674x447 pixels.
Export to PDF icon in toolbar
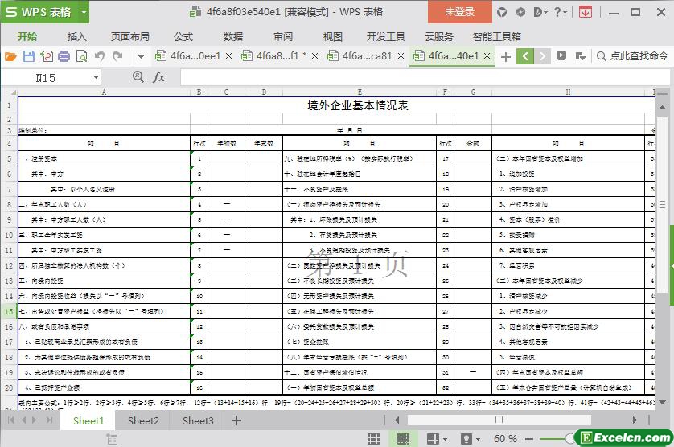point(47,56)
